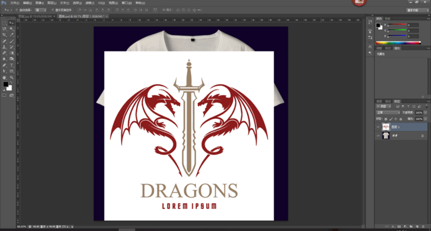431x231 pixels.
Task: Open the layer Opacity slider dropdown arrow
Action: click(426, 113)
